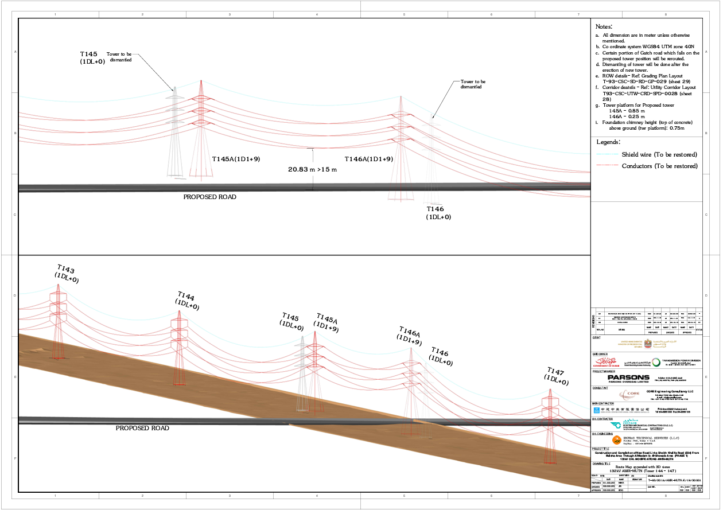Click the "PROJECT MANAGER" section label
Image resolution: width=723 pixels, height=510 pixels.
tap(602, 371)
